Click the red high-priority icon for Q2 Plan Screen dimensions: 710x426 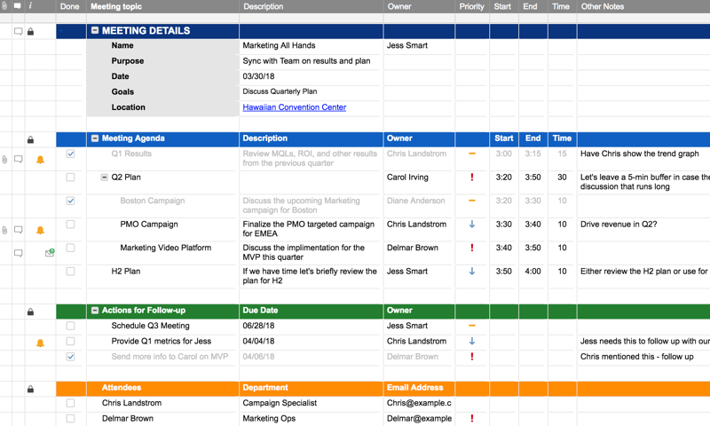pyautogui.click(x=471, y=177)
